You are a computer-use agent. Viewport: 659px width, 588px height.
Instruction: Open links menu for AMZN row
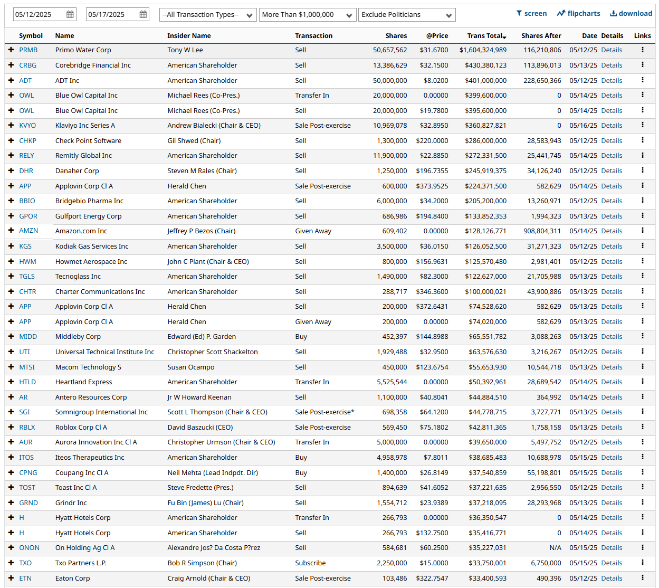pos(642,231)
